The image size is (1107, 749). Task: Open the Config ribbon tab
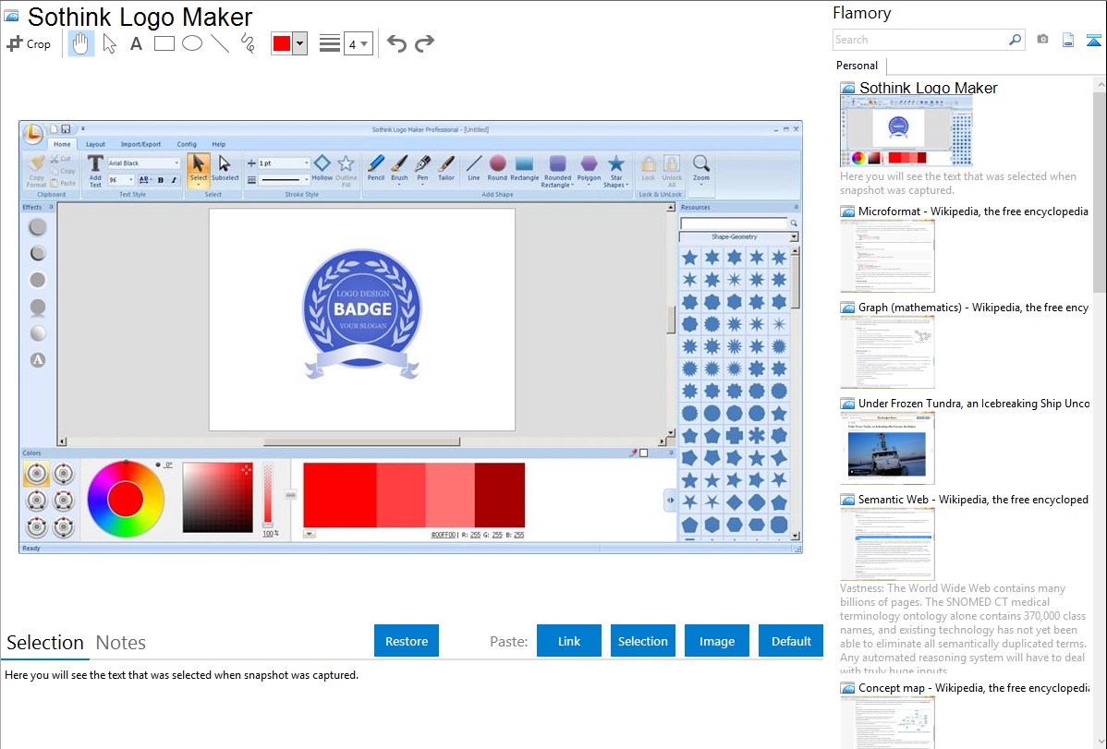tap(187, 144)
